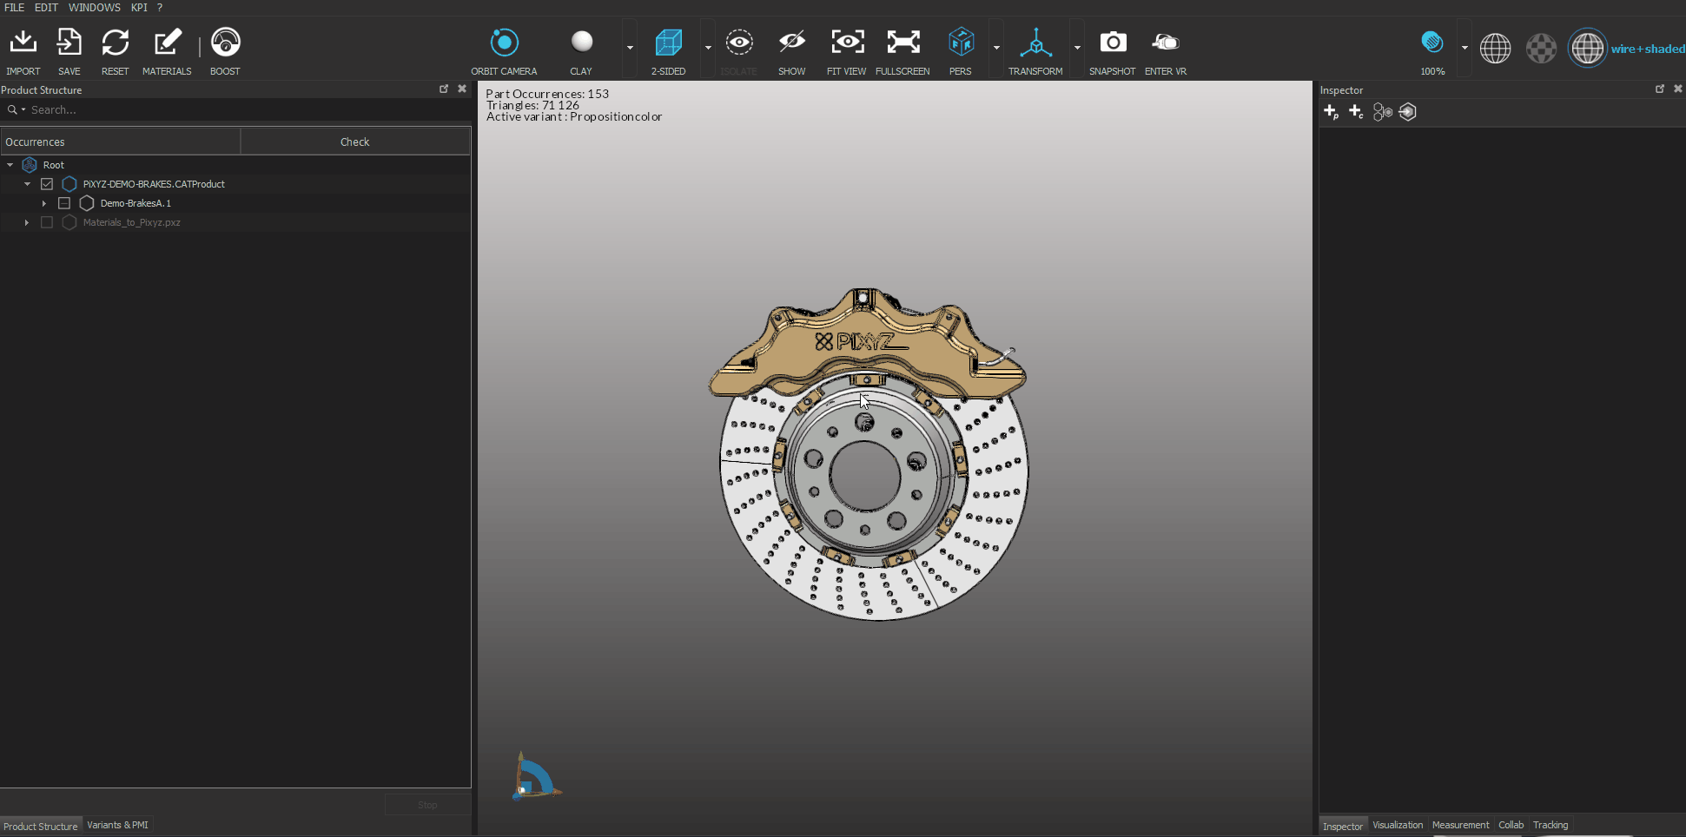Switch to shaded checkered globe mode
The height and width of the screenshot is (837, 1686).
point(1542,49)
